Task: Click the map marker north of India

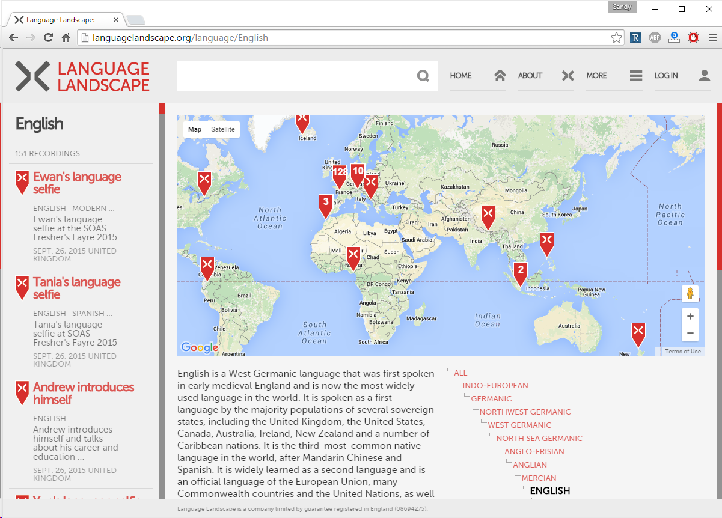Action: coord(488,218)
